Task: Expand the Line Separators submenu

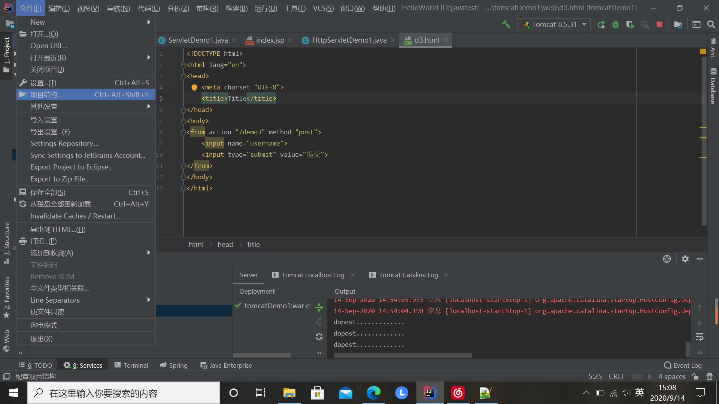Action: click(x=149, y=300)
